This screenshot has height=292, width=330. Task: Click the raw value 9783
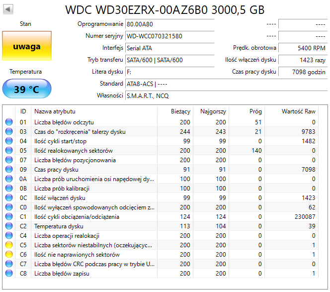click(308, 132)
